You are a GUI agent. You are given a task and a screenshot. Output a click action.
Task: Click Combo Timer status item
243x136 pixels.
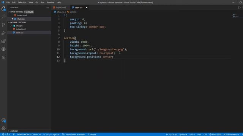pos(73,134)
